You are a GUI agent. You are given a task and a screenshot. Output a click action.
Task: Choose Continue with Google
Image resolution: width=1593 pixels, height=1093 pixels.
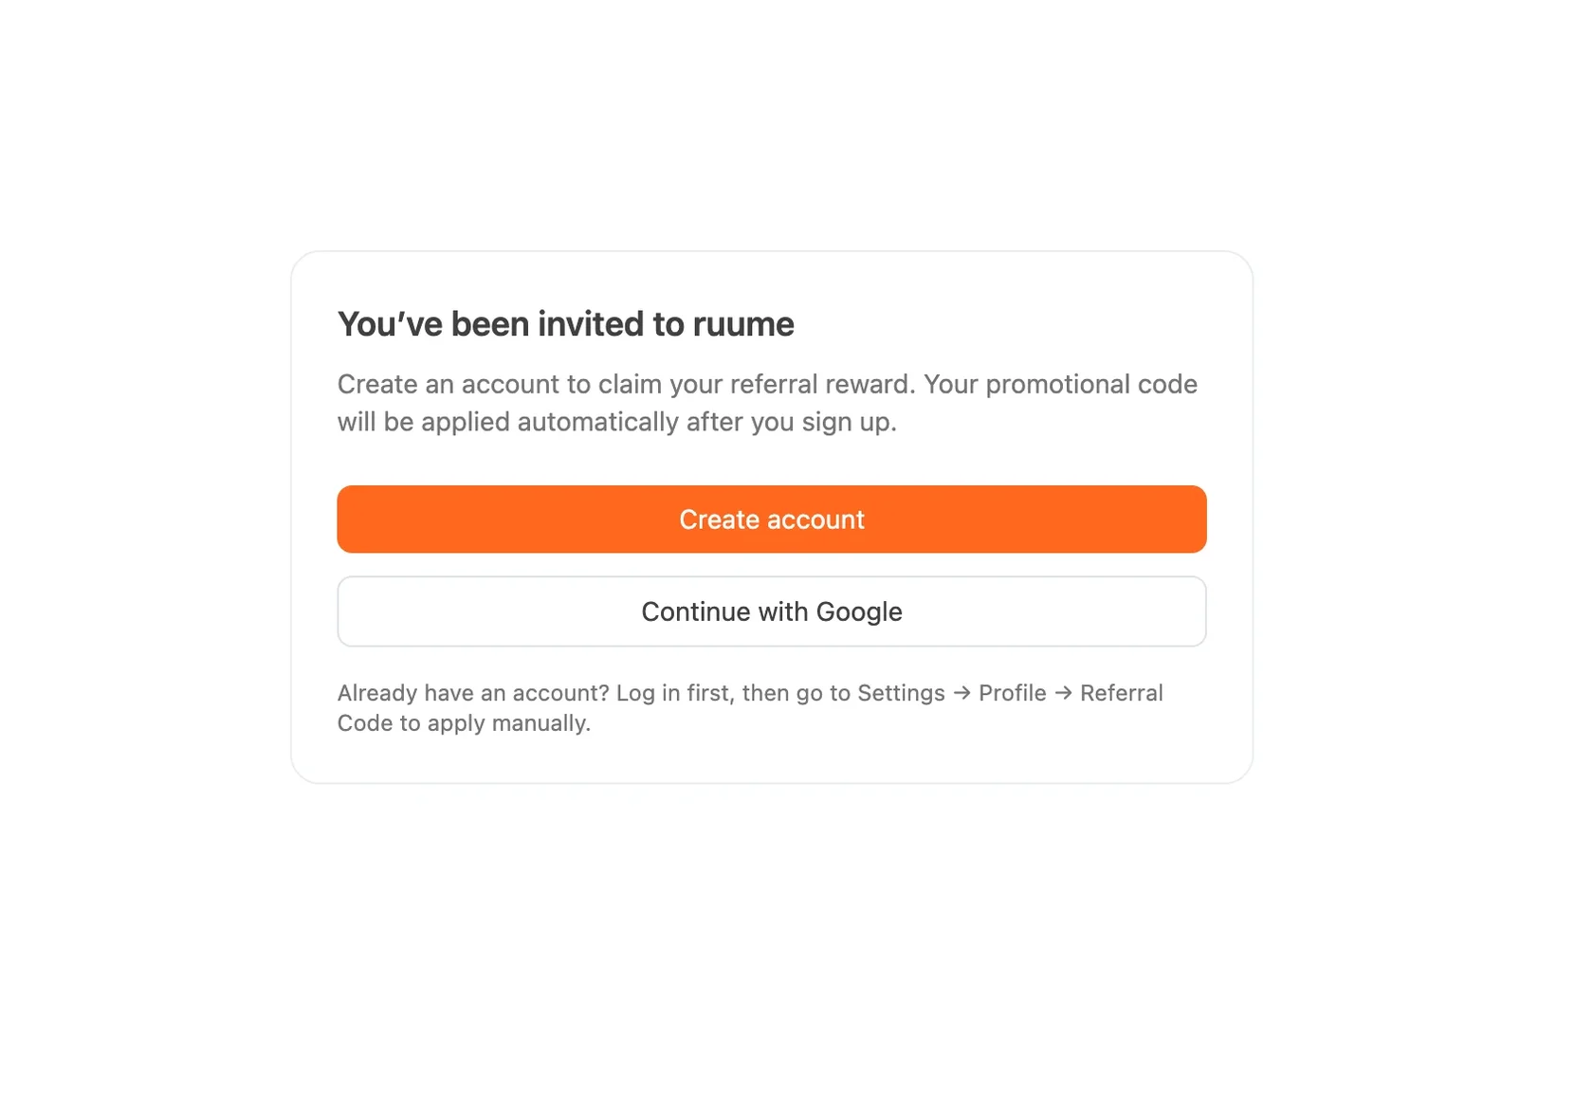[771, 611]
